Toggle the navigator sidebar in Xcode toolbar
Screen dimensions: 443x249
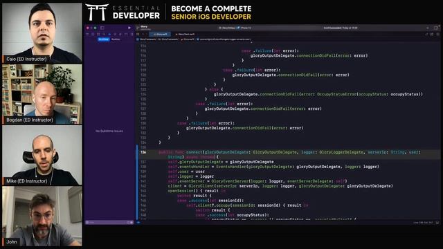[102, 28]
